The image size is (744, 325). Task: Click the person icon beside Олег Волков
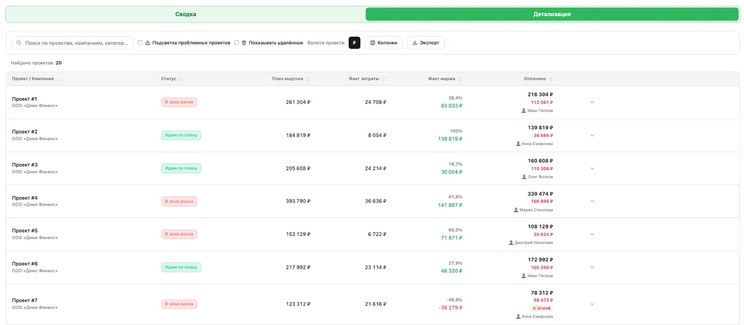pos(524,177)
